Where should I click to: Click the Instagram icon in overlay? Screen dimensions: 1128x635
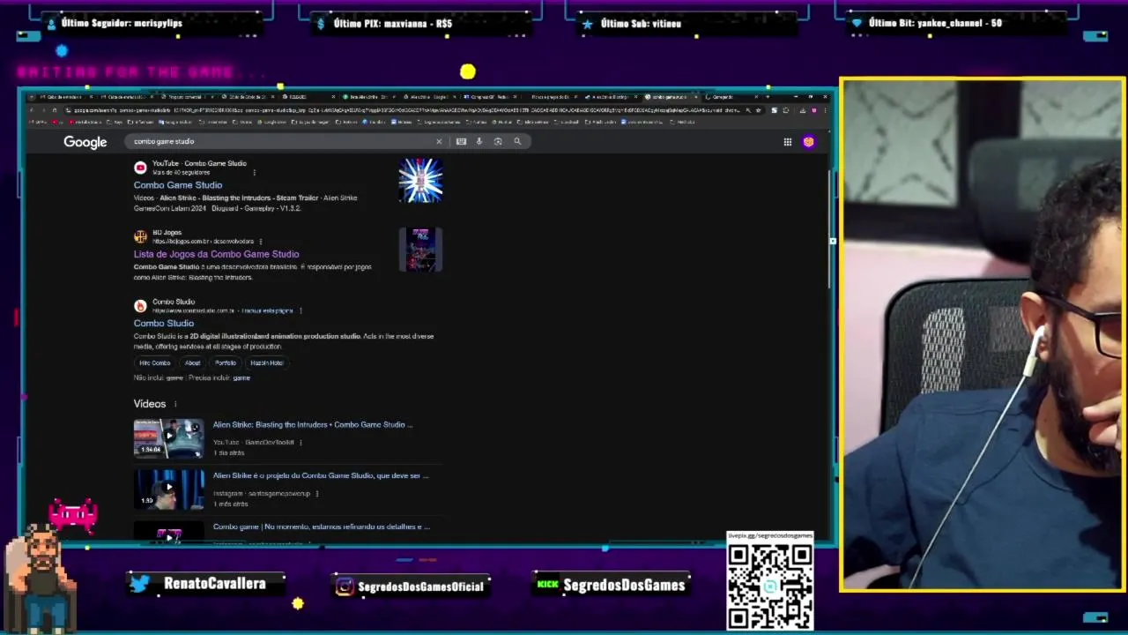click(345, 586)
